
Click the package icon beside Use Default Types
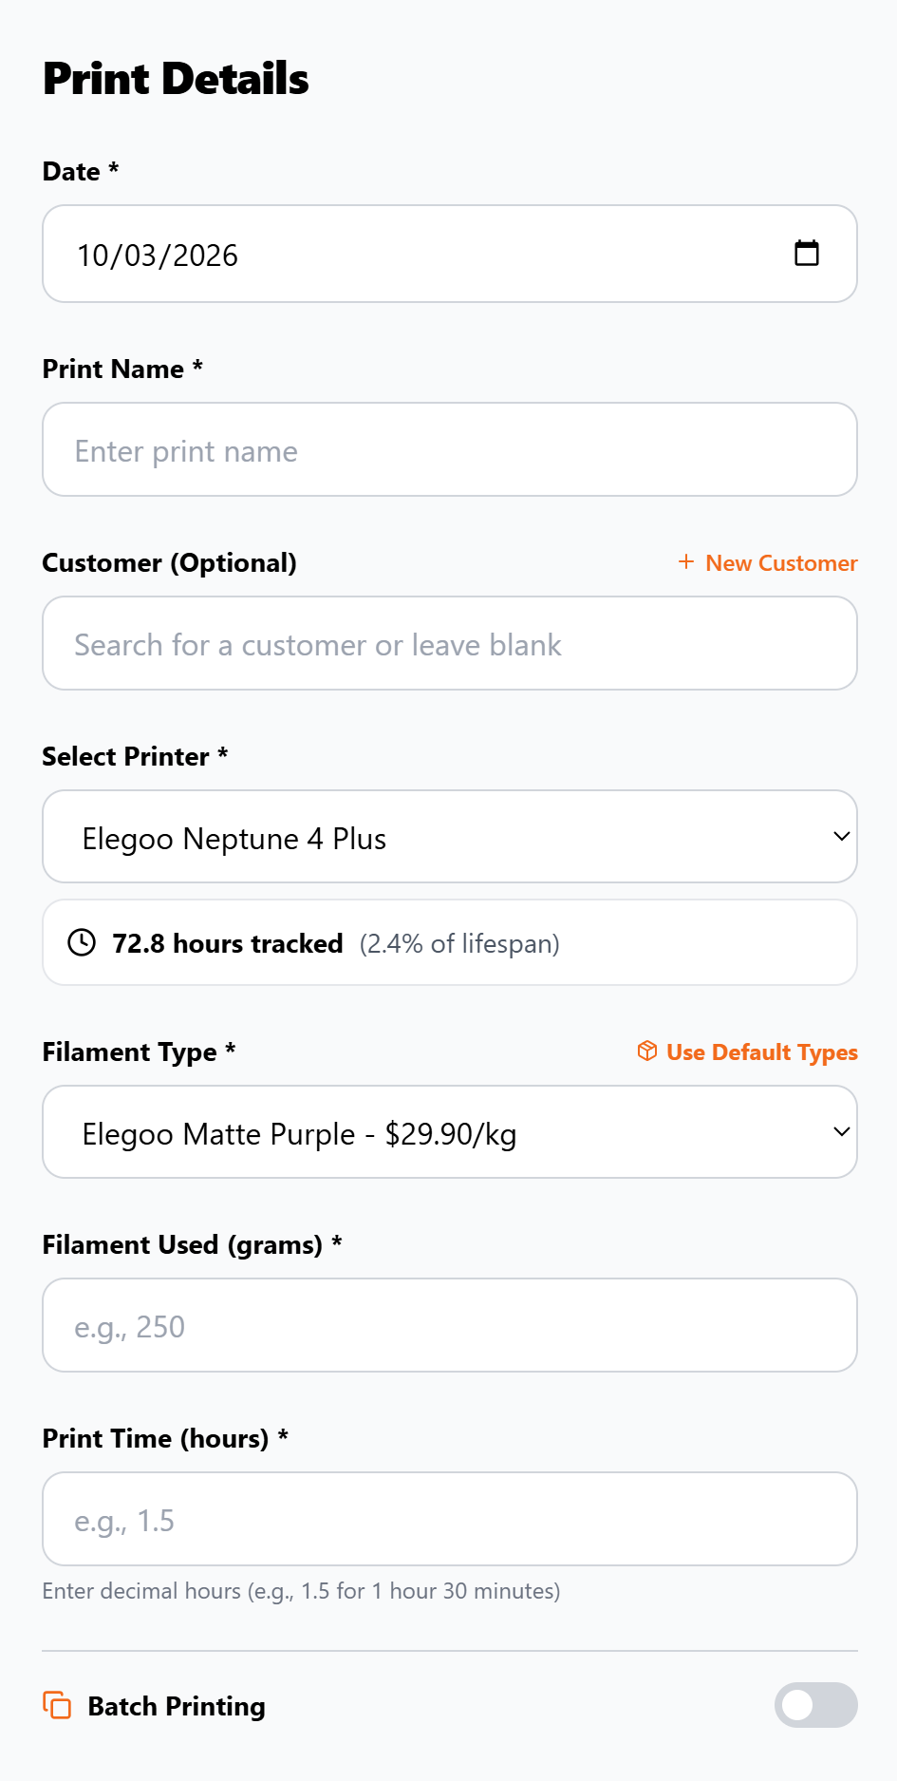tap(646, 1052)
